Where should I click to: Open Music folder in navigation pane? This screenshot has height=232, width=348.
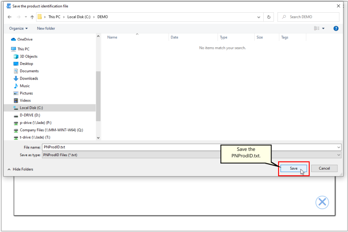(x=22, y=86)
